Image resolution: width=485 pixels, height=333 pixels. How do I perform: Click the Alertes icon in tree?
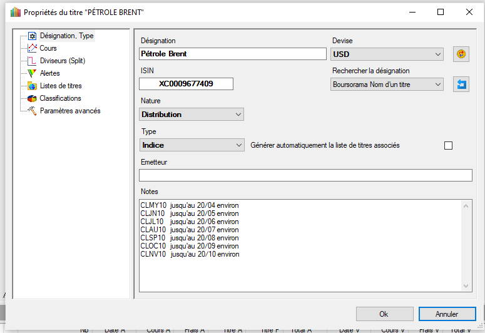33,74
